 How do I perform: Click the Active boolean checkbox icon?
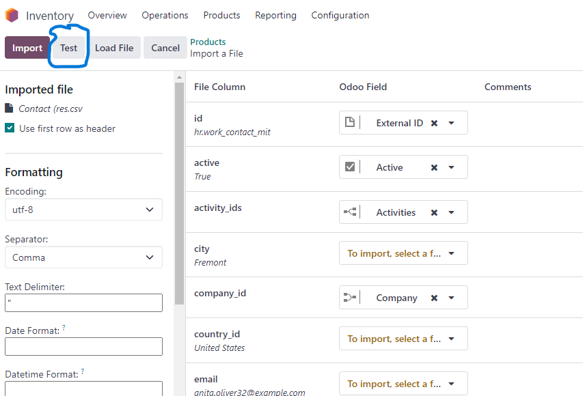tap(349, 167)
